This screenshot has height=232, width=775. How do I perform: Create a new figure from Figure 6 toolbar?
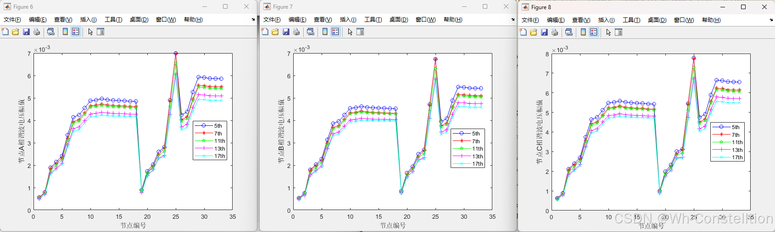point(5,32)
